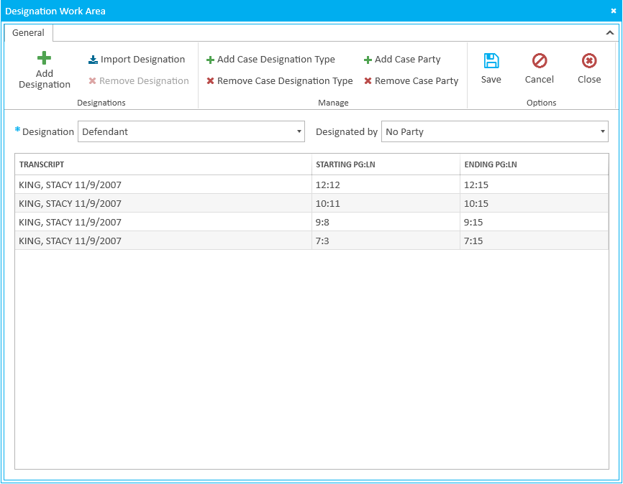
Task: Click the greyed Remove Designation X icon
Action: tap(92, 81)
